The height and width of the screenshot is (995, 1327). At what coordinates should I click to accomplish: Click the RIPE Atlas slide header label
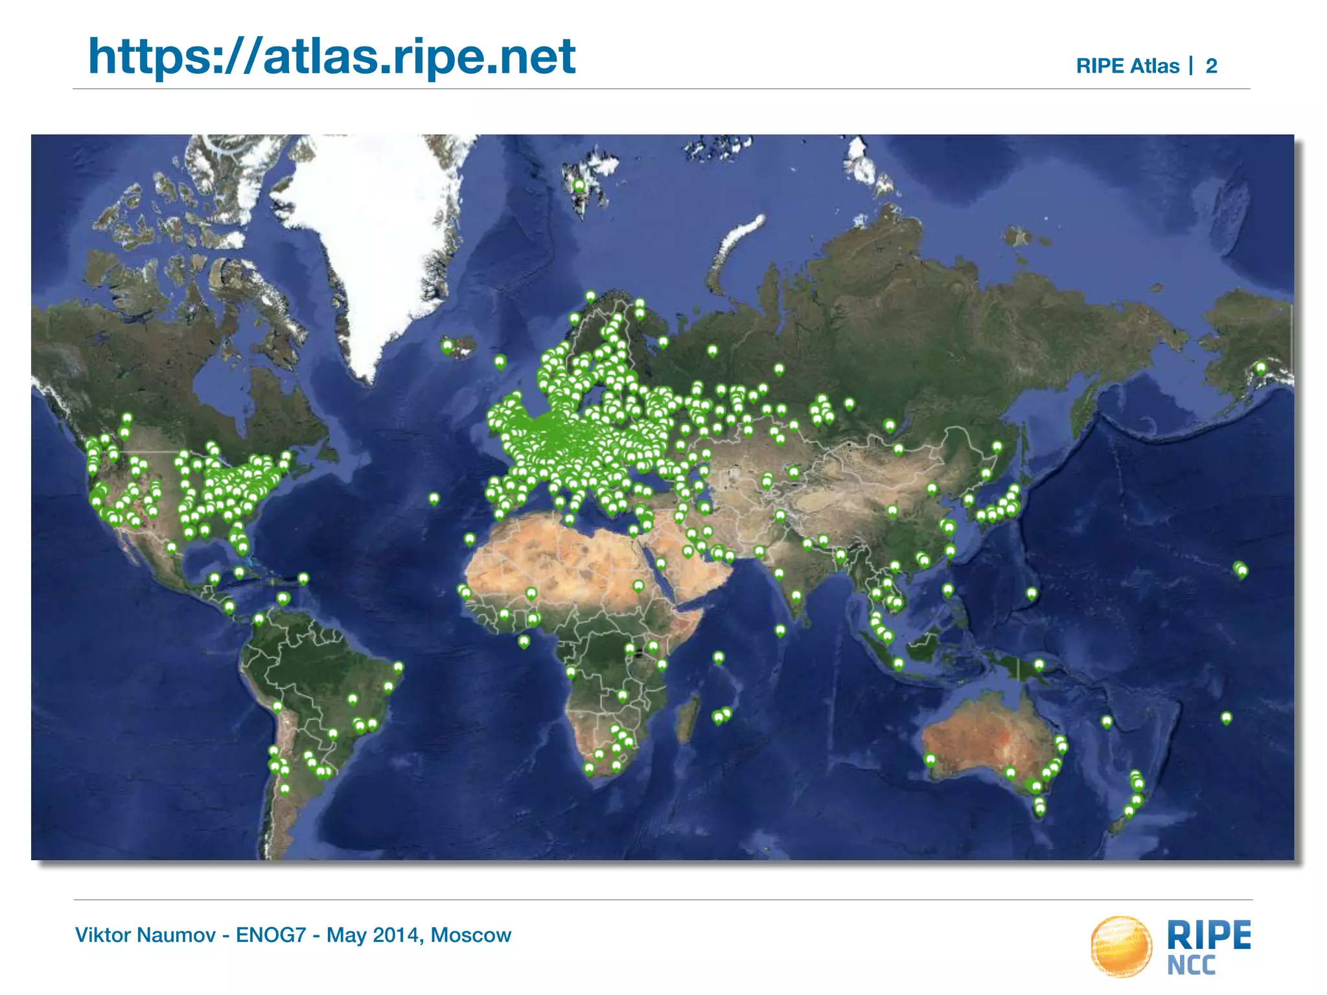(x=1127, y=66)
